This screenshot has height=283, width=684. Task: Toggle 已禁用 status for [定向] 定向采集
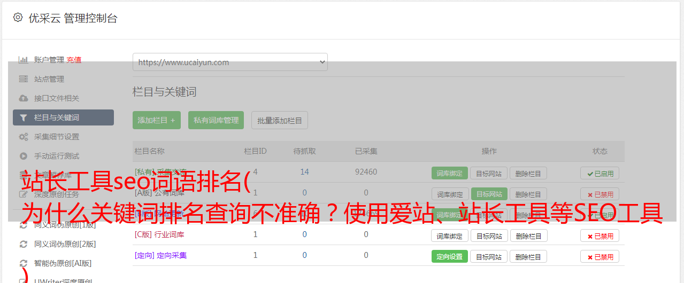[x=600, y=256]
